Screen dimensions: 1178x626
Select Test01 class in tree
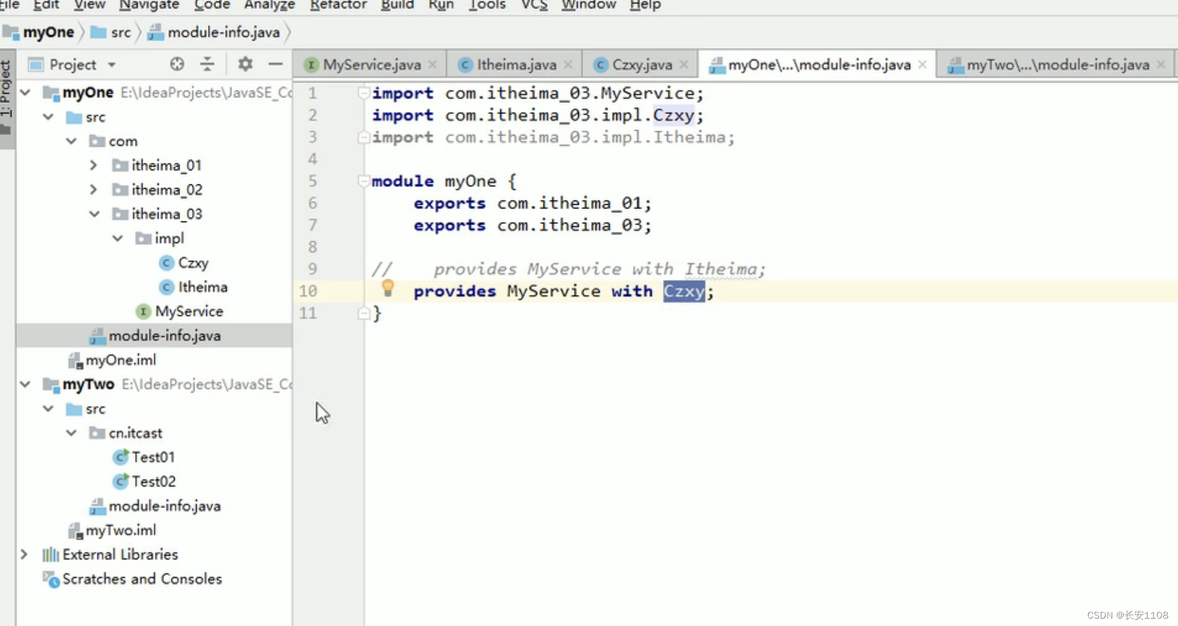[144, 457]
